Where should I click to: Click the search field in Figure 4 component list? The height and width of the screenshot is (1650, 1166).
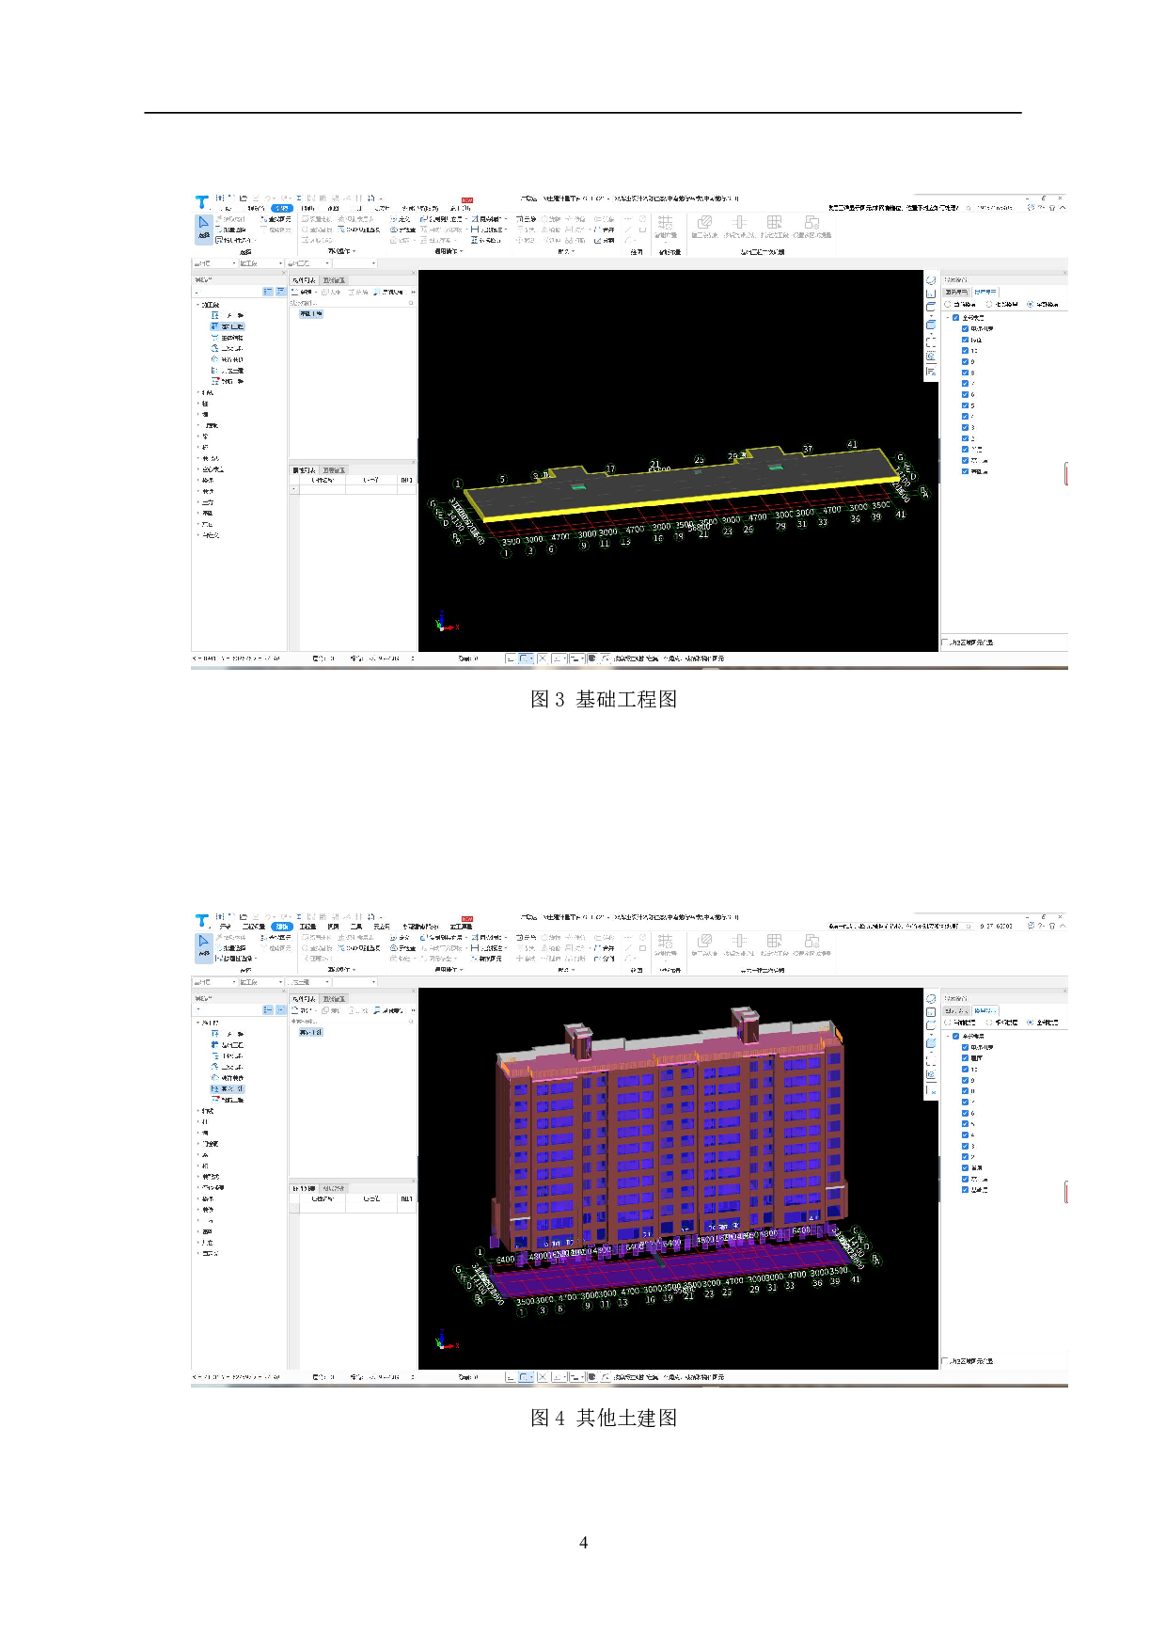(348, 1022)
